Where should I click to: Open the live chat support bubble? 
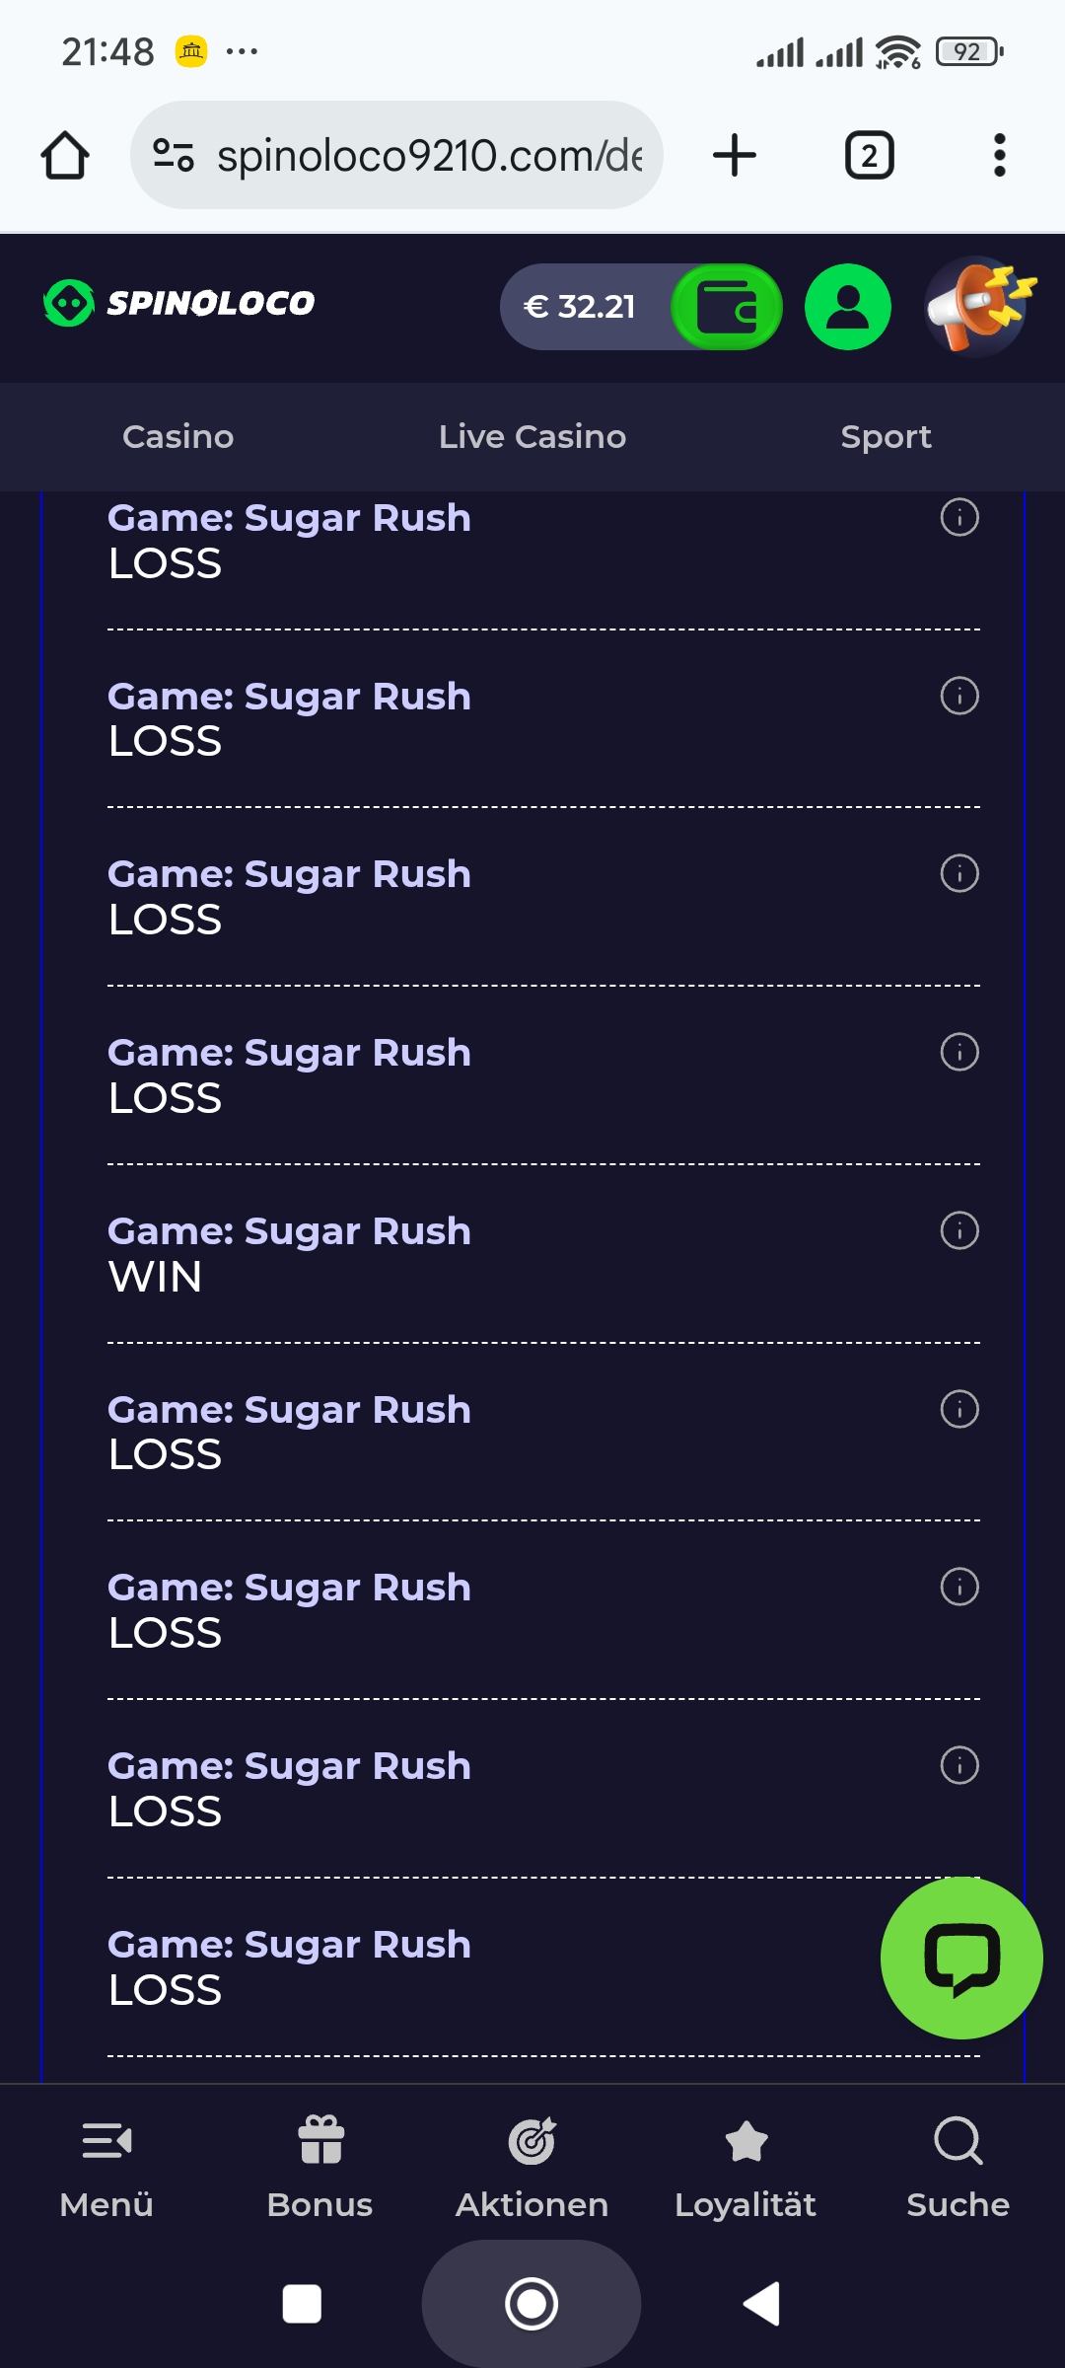[961, 1958]
